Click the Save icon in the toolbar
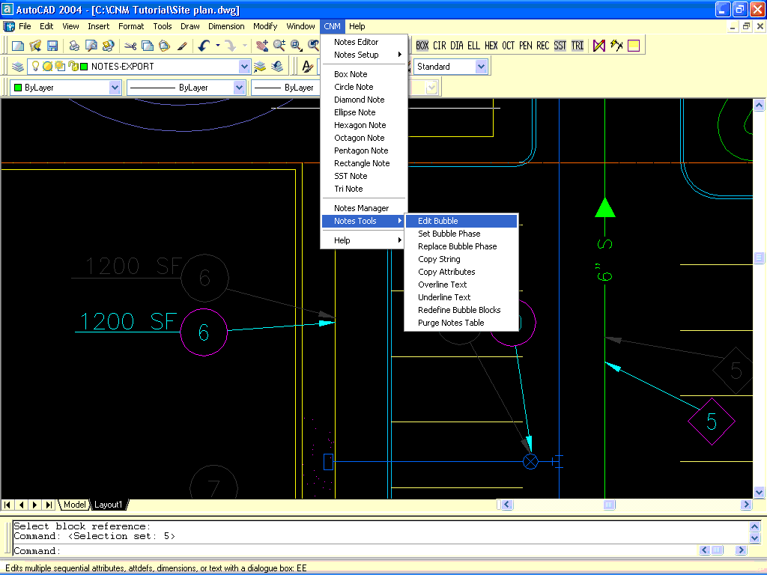Screen dimensions: 767x575 tap(52, 46)
